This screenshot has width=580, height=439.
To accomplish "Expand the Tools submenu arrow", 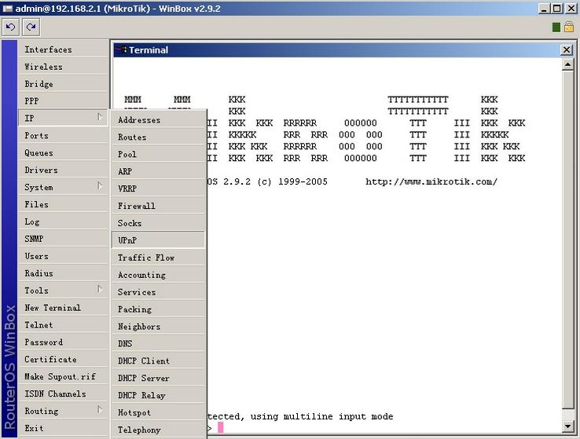I will point(100,291).
